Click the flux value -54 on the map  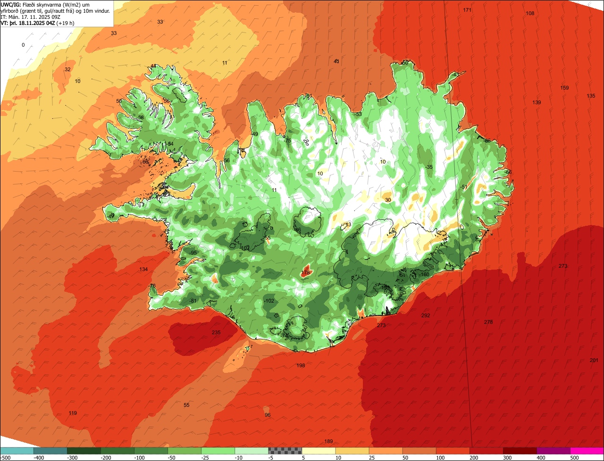click(x=170, y=144)
